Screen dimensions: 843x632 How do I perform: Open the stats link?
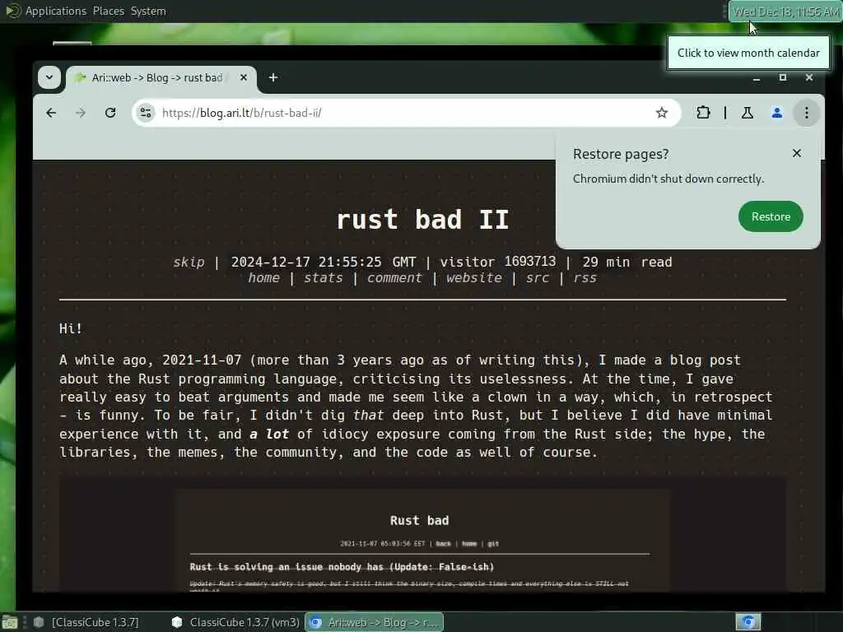coord(323,278)
